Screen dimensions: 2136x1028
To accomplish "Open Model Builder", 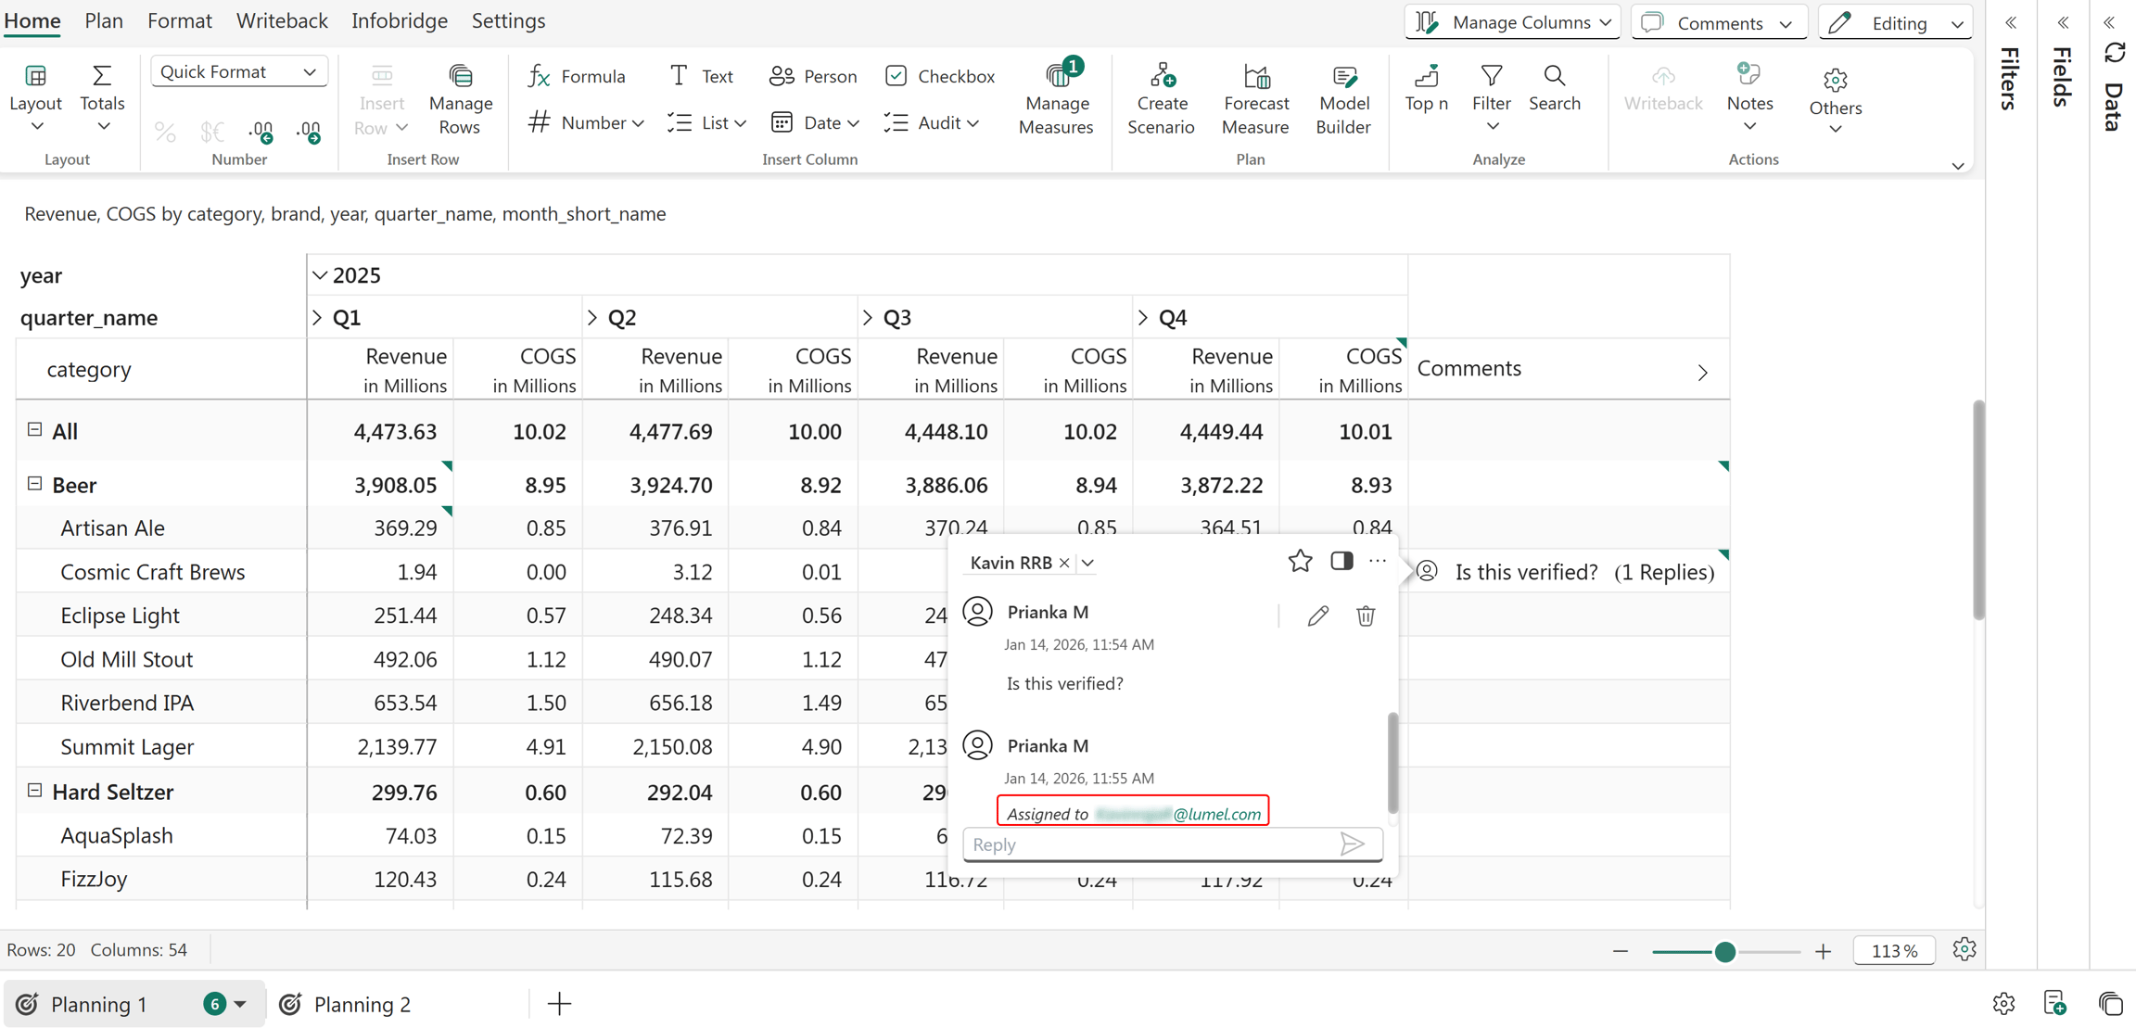I will (1343, 98).
